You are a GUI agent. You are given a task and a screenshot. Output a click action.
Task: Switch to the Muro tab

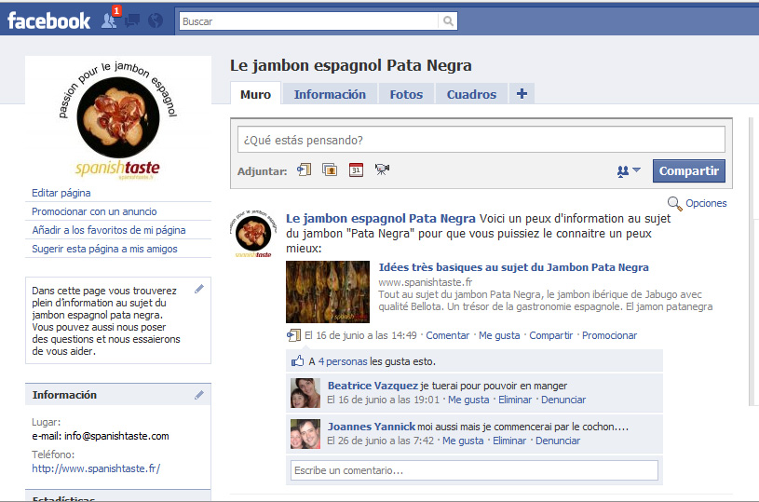coord(255,94)
